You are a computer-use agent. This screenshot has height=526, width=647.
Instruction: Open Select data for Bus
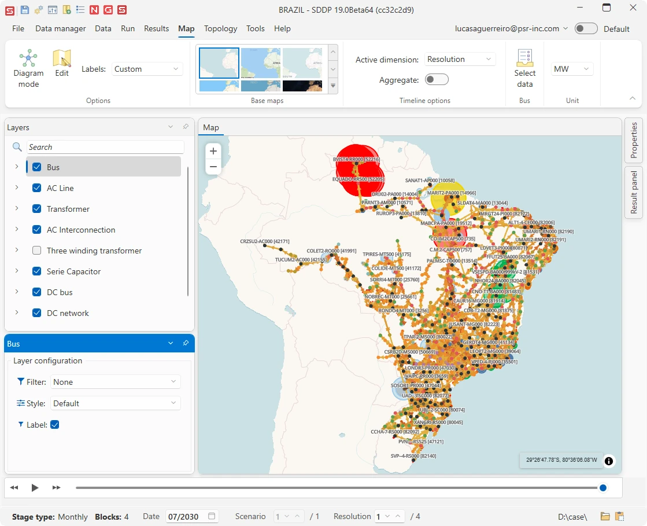coord(524,68)
